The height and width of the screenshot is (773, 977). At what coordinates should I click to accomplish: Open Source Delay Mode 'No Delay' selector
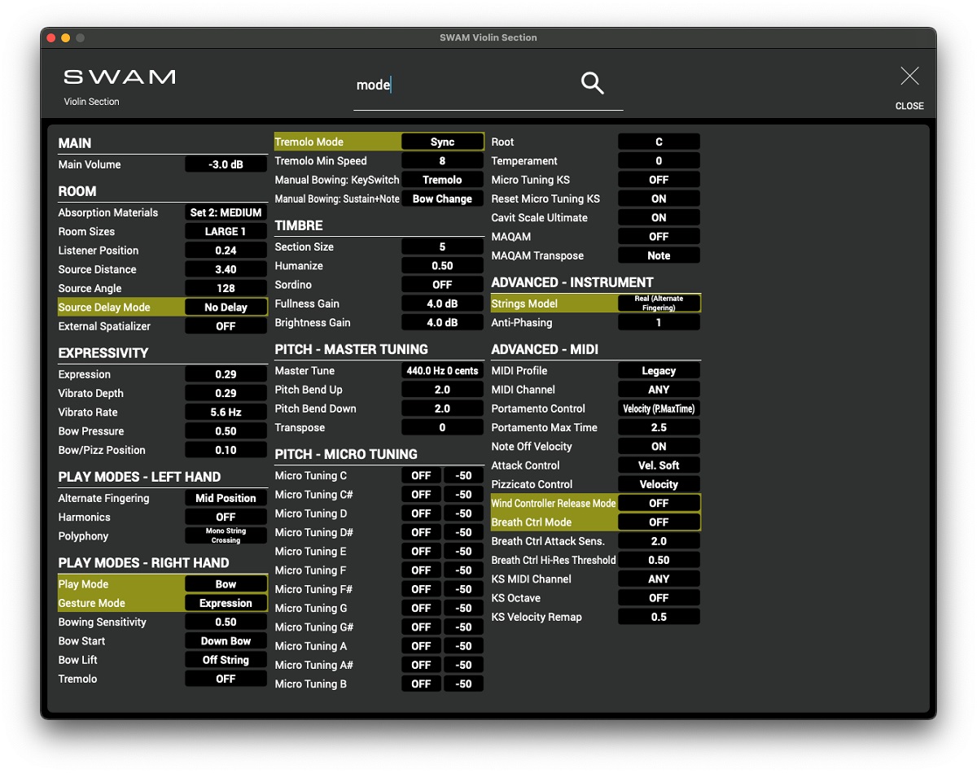pyautogui.click(x=226, y=308)
